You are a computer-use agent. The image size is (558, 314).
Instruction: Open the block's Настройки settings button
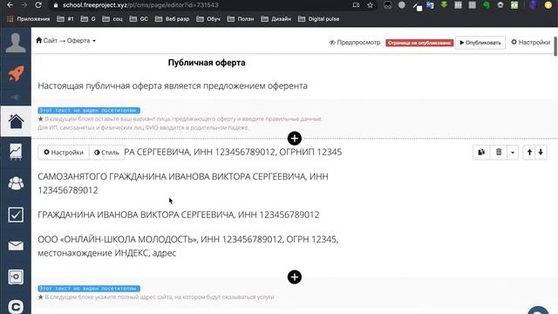(64, 153)
